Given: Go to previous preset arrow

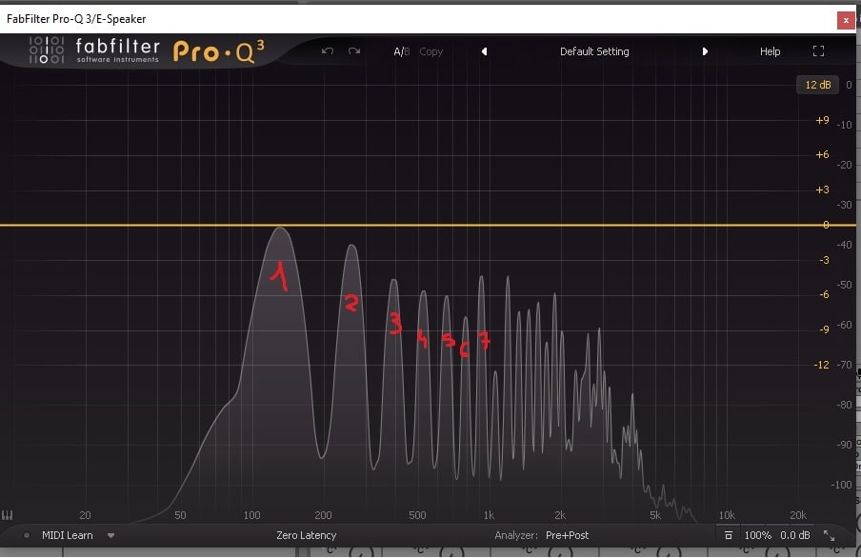Looking at the screenshot, I should point(484,51).
